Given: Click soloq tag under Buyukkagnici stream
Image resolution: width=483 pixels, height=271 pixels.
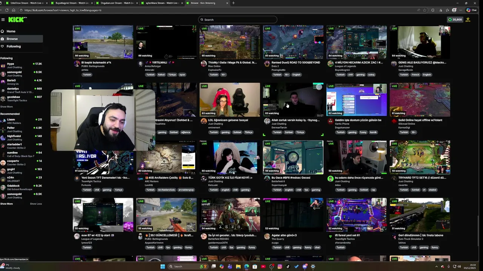Looking at the screenshot, I should [x=371, y=75].
